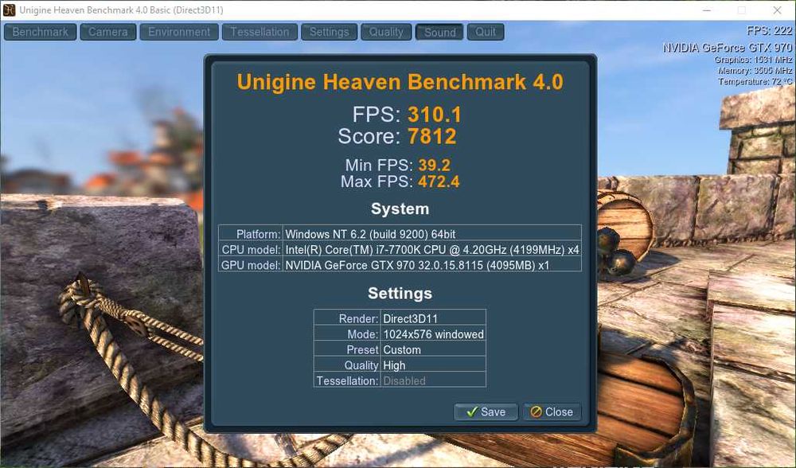Image resolution: width=796 pixels, height=468 pixels.
Task: Click the Graphics: 1531 MHz overlay
Action: 753,60
